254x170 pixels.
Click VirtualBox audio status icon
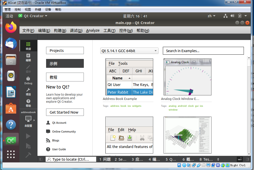click(x=189, y=165)
